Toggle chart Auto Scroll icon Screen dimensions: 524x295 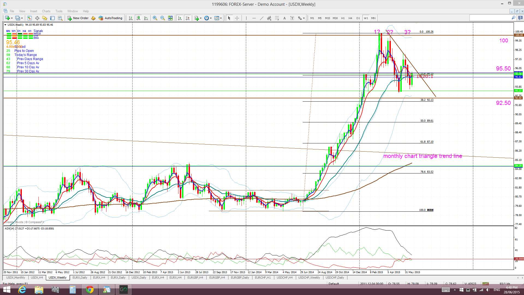pos(180,18)
